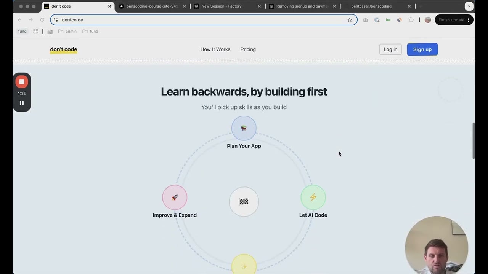Click the page vertical scrollbar
Viewport: 488px width, 274px height.
click(x=474, y=141)
